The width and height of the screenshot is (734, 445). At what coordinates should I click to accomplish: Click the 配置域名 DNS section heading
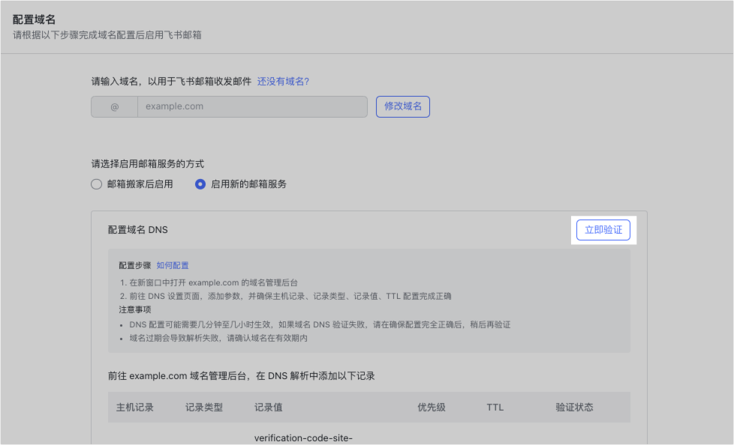coord(137,230)
